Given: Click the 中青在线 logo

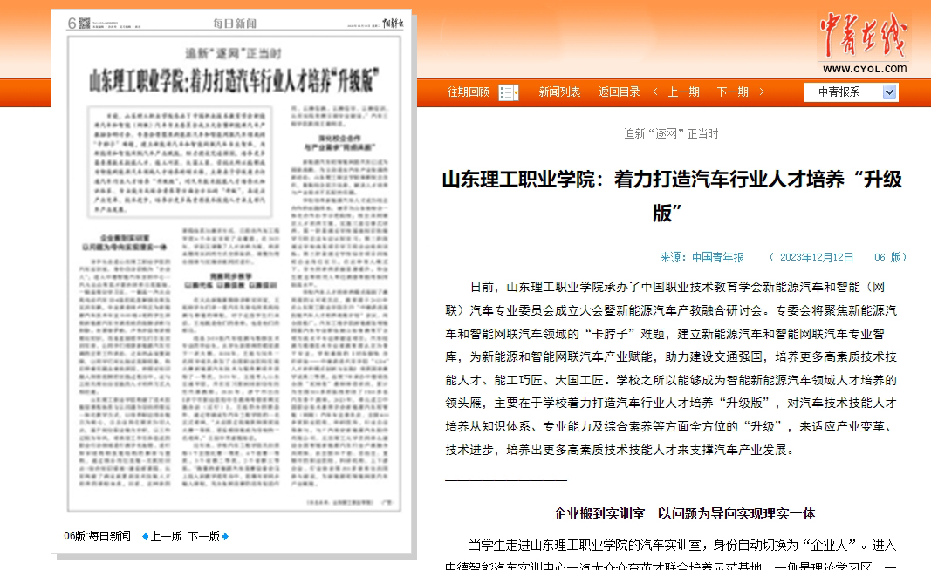Looking at the screenshot, I should pyautogui.click(x=863, y=37).
